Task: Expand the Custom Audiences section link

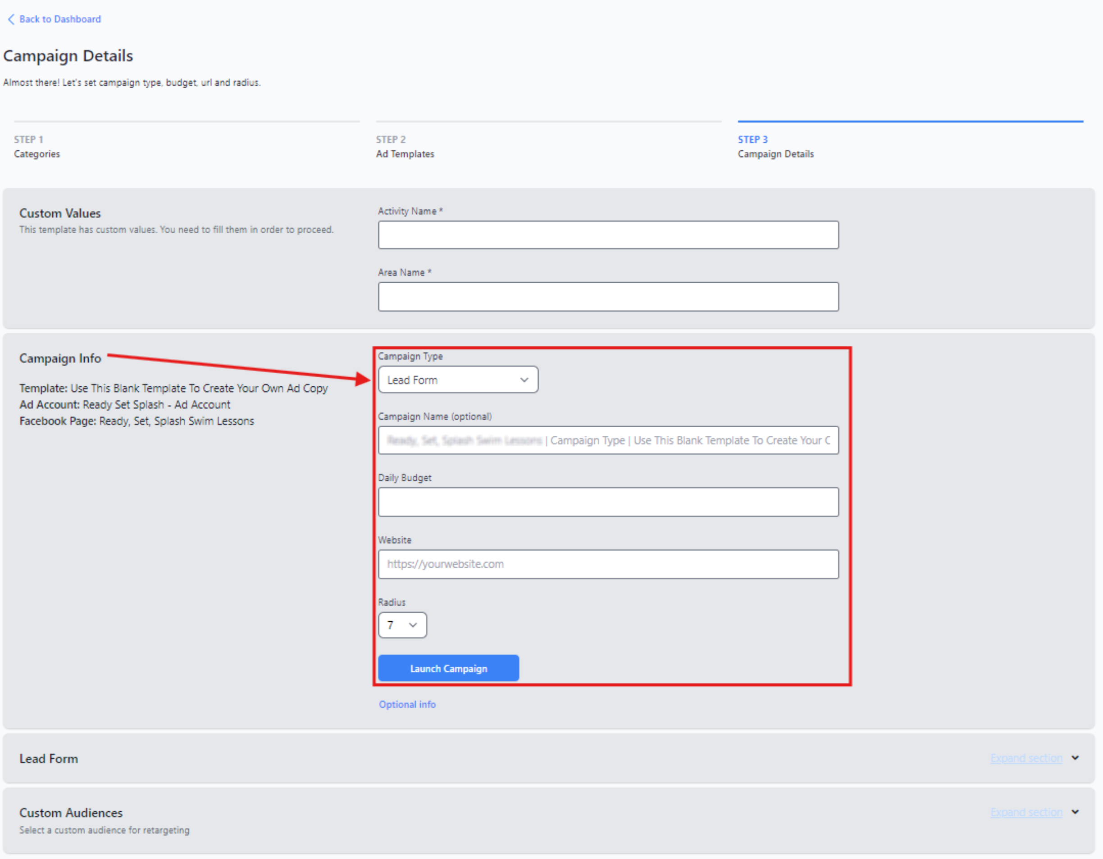Action: tap(1026, 813)
